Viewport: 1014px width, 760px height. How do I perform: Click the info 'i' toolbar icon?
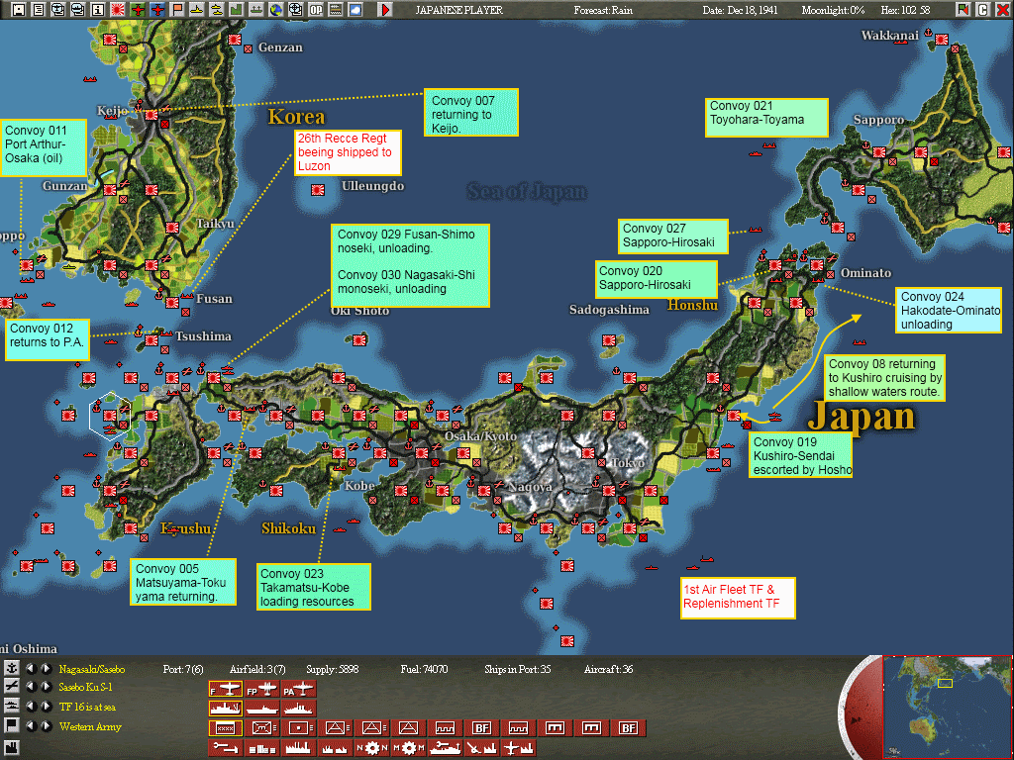98,10
